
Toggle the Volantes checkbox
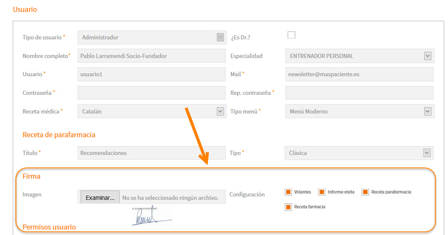(x=288, y=192)
